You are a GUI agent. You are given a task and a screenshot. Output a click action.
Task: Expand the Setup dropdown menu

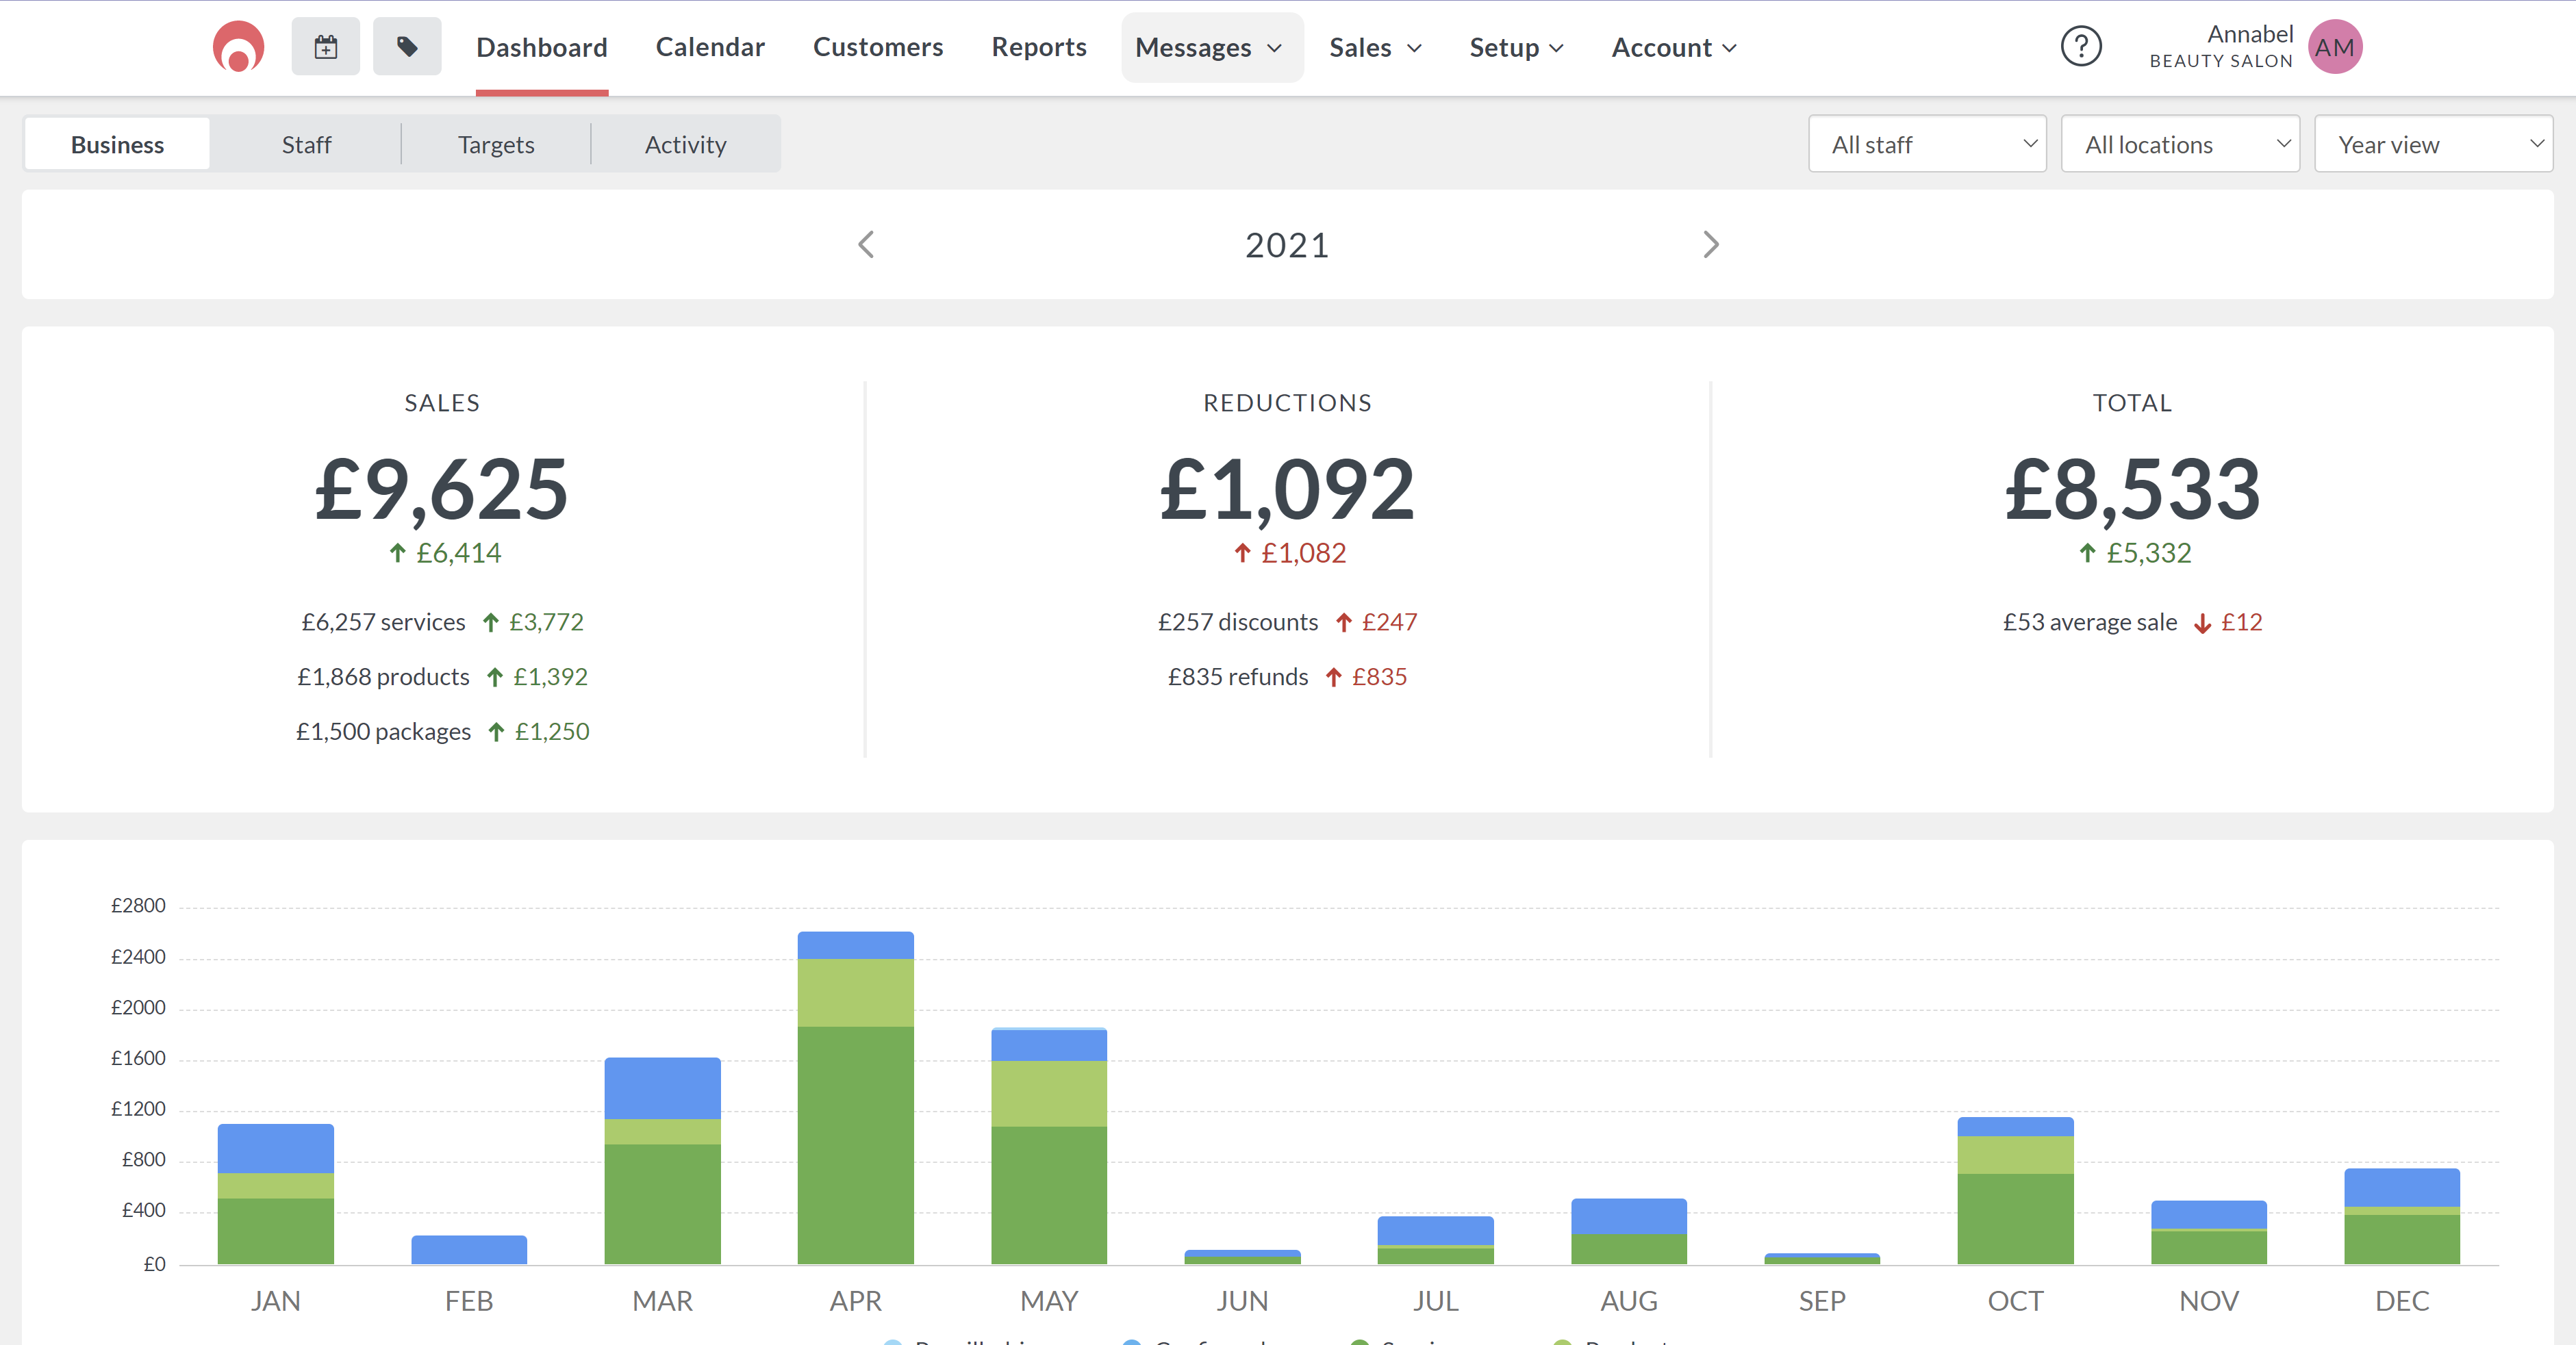click(1517, 48)
